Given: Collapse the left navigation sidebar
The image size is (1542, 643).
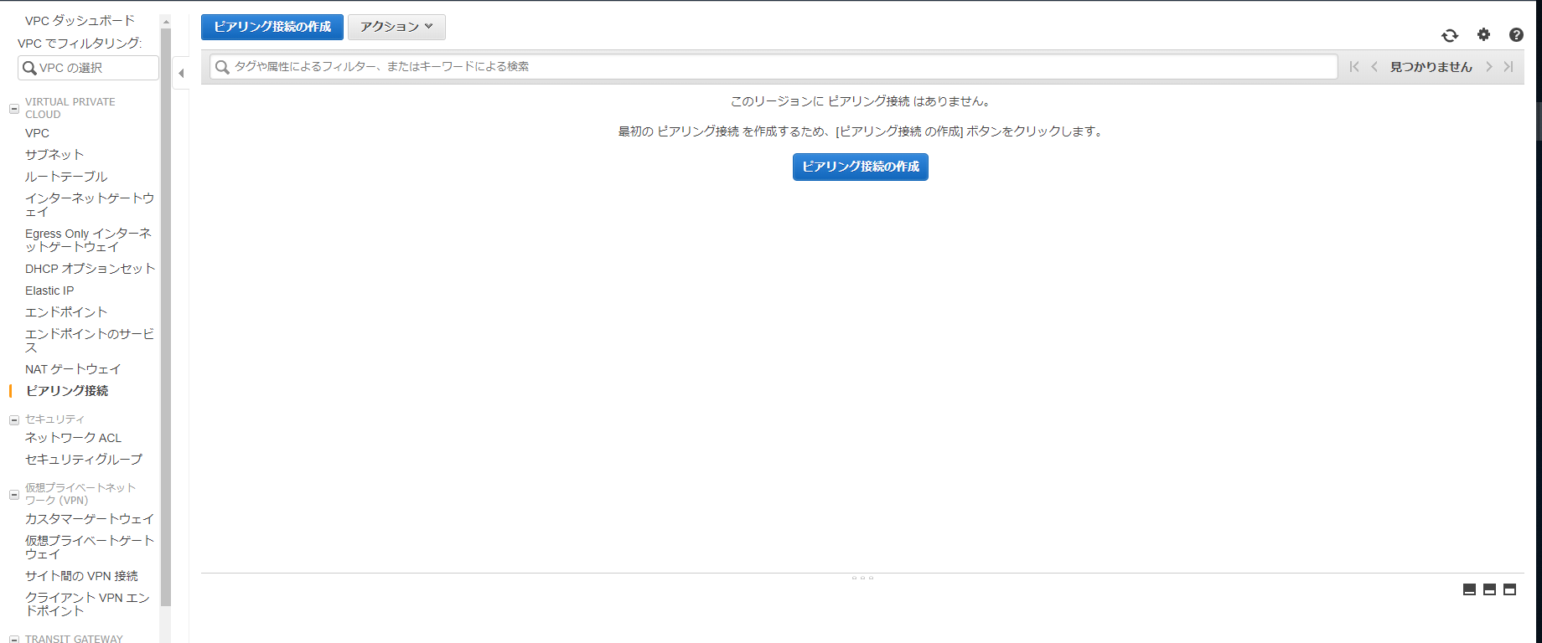Looking at the screenshot, I should coord(181,73).
